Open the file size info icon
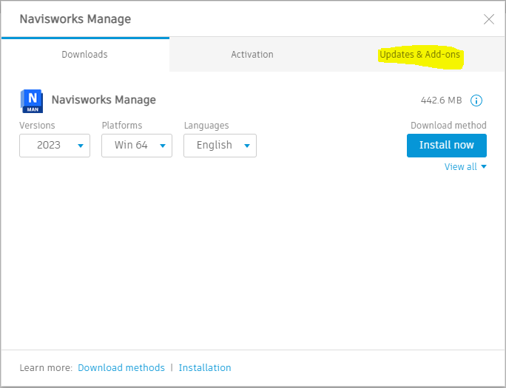Screen dimensions: 506x388 [476, 101]
